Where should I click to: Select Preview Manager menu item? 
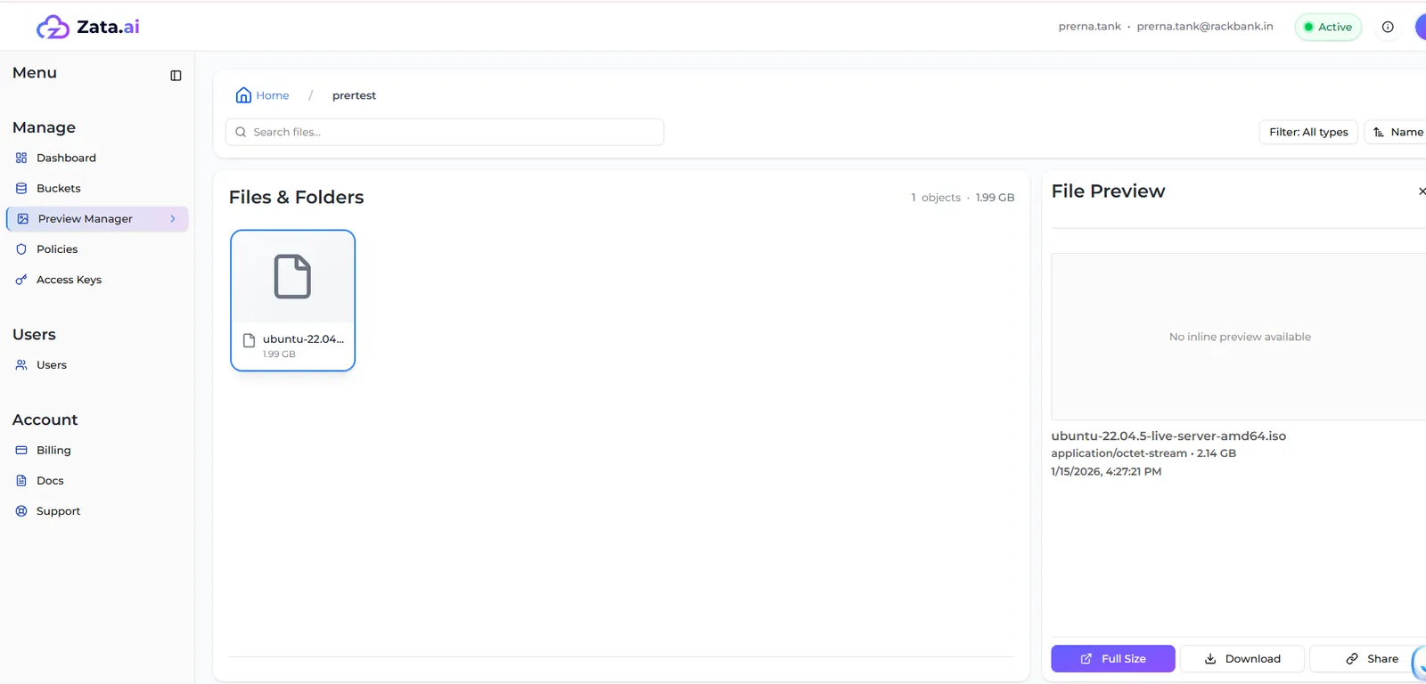[x=97, y=218]
